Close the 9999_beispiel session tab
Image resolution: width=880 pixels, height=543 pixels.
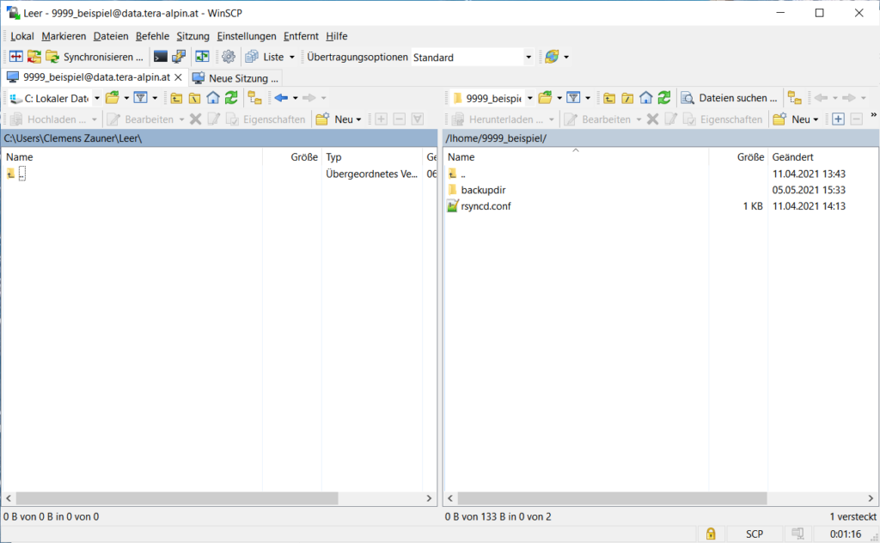179,77
